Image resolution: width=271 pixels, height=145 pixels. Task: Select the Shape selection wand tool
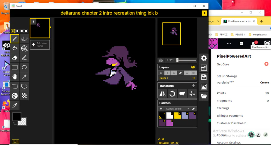pyautogui.click(x=24, y=77)
